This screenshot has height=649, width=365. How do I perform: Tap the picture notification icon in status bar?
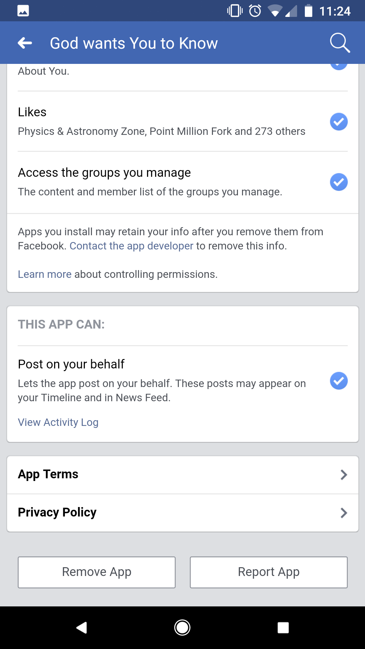23,11
